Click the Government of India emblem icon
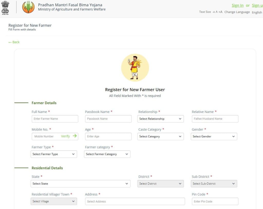This screenshot has width=263, height=209. 5,8
